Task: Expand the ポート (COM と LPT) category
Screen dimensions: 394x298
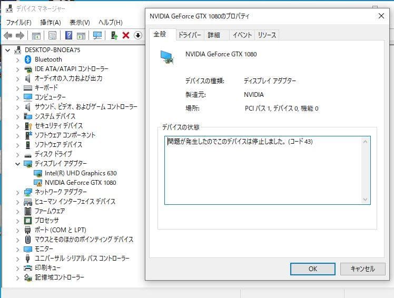Action: coord(17,230)
